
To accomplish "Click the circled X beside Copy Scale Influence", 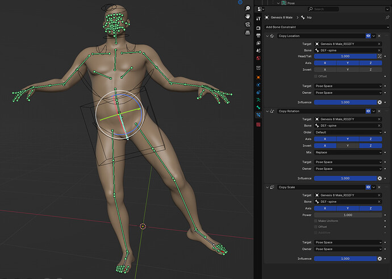I will 380,259.
